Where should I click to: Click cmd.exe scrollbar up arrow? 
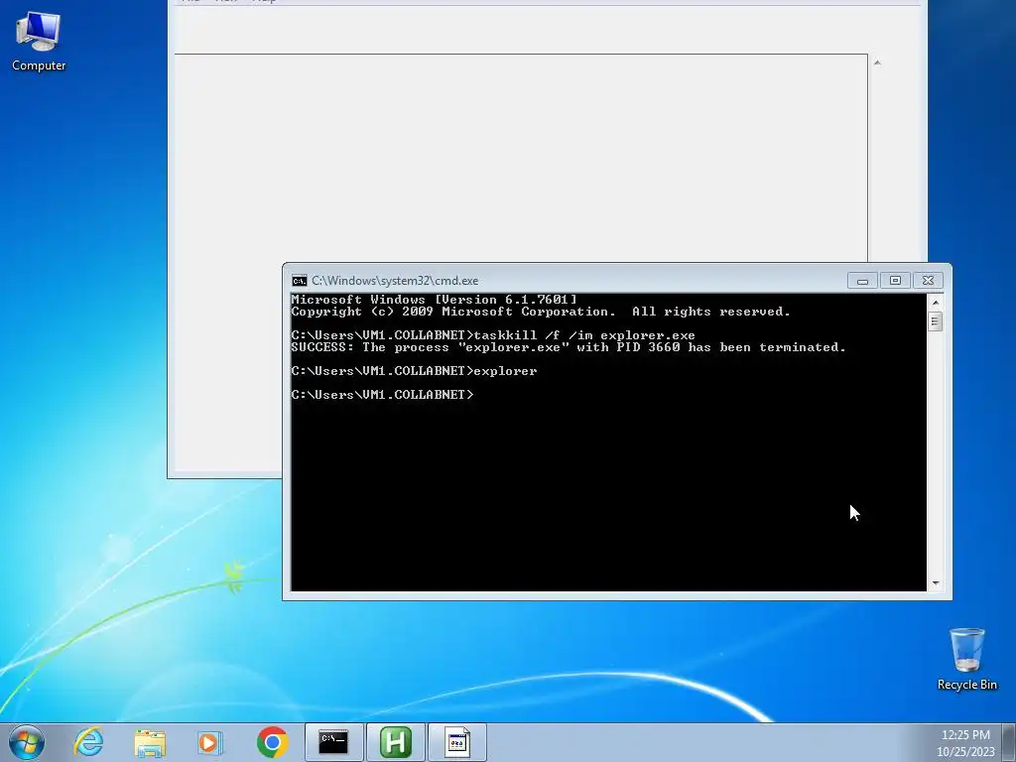(935, 302)
